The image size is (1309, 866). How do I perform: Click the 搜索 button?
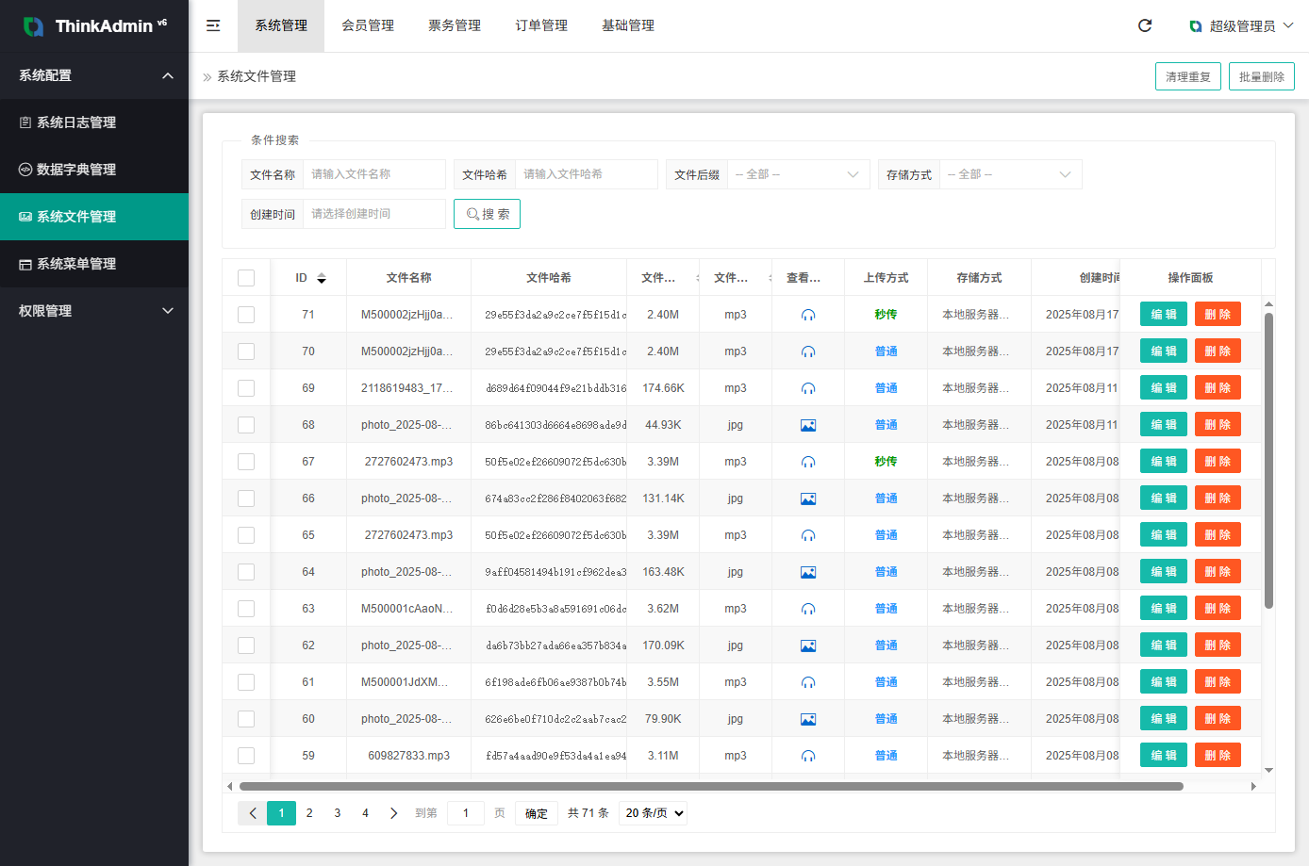[487, 214]
